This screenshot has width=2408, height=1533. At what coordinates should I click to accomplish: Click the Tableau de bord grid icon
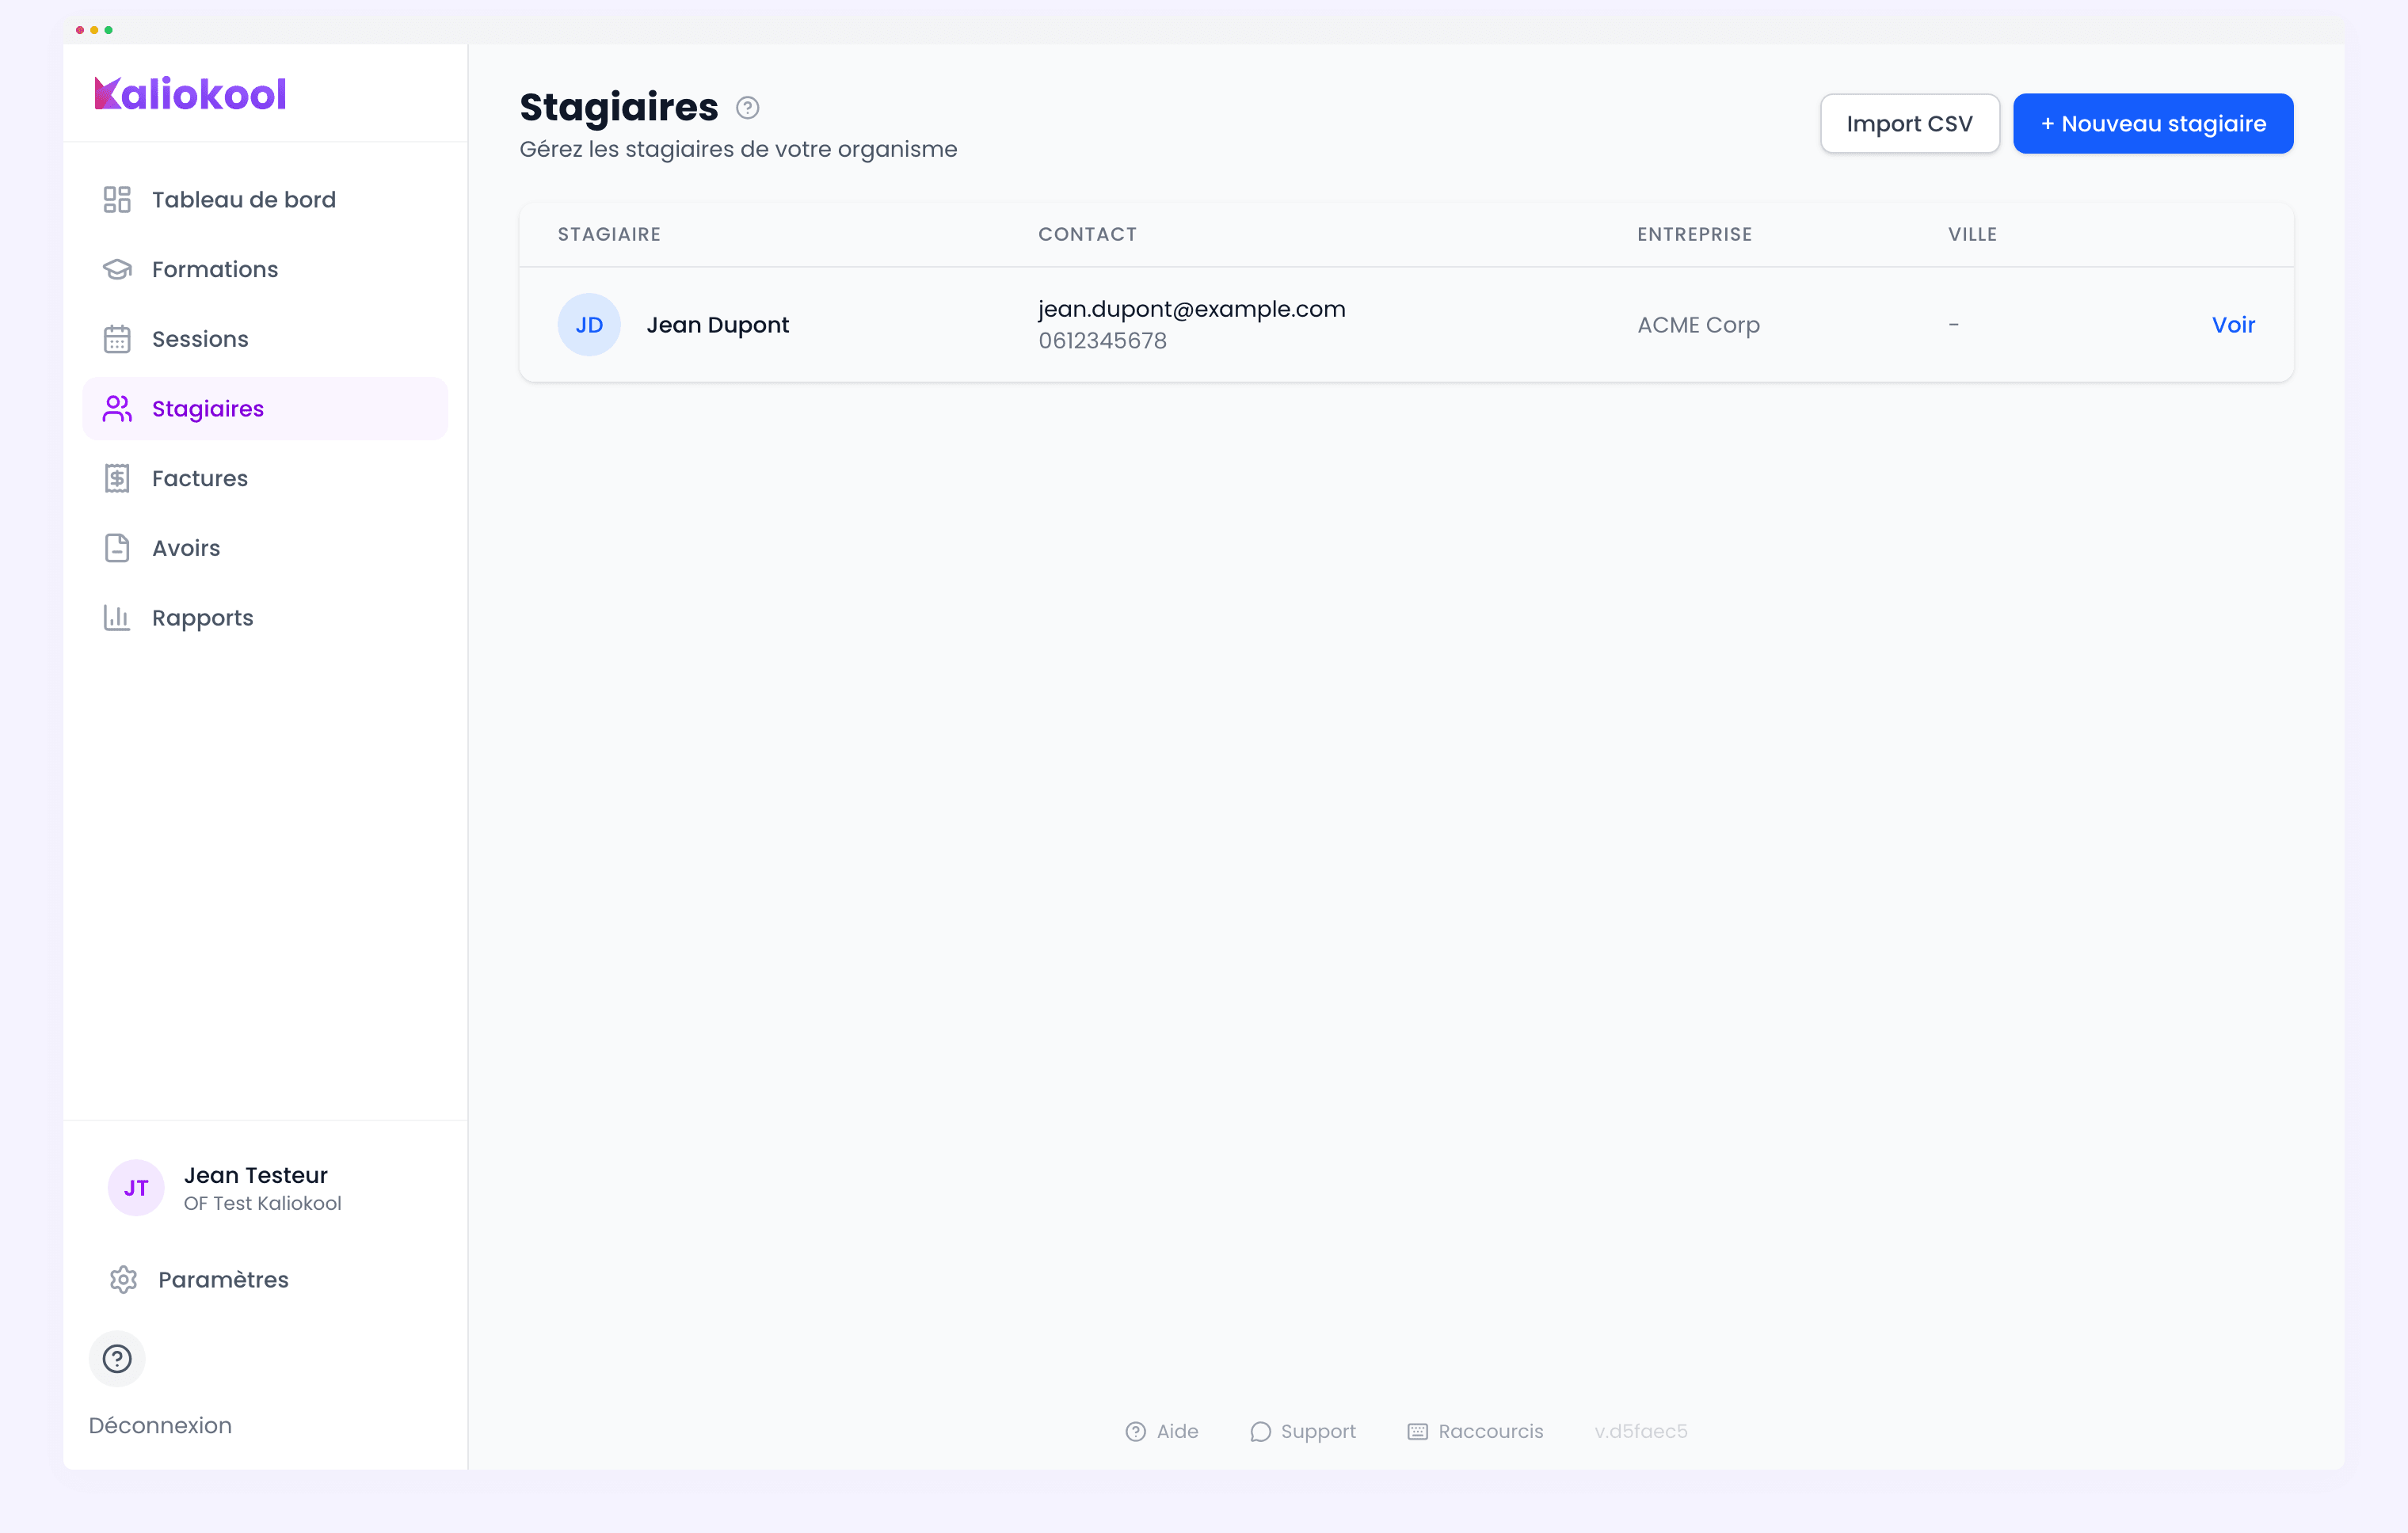(x=117, y=200)
